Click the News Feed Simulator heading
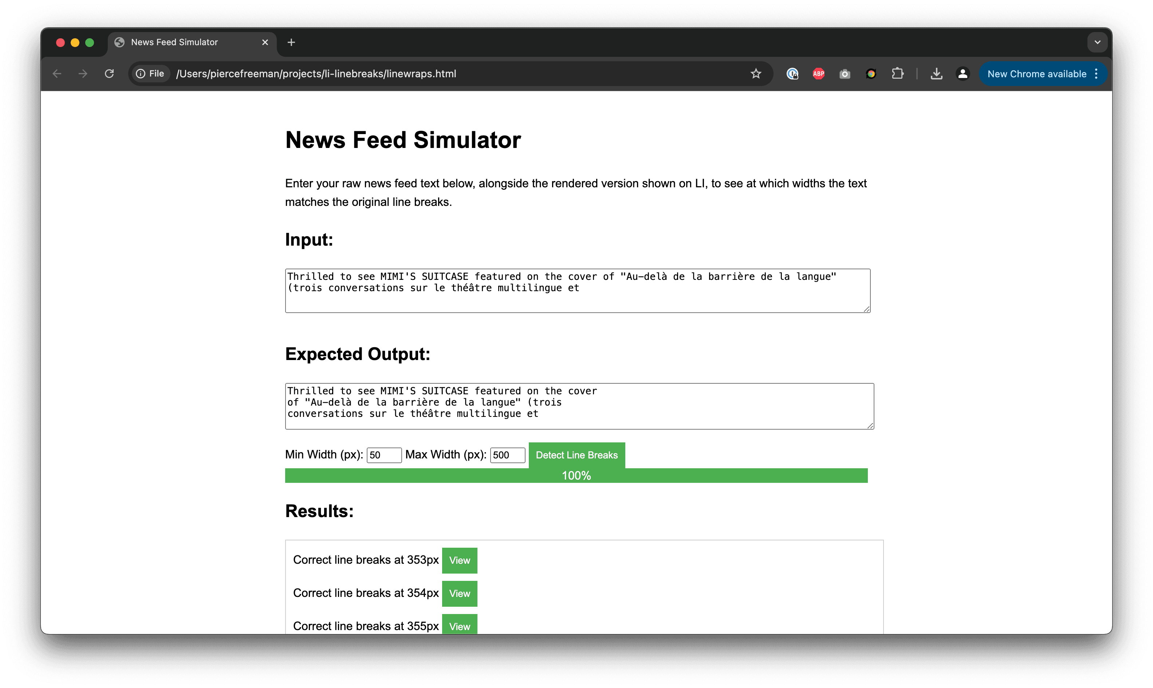Image resolution: width=1153 pixels, height=688 pixels. pyautogui.click(x=403, y=140)
